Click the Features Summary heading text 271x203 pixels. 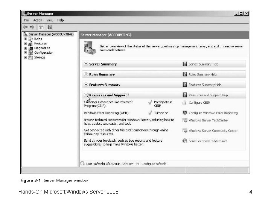pyautogui.click(x=105, y=85)
